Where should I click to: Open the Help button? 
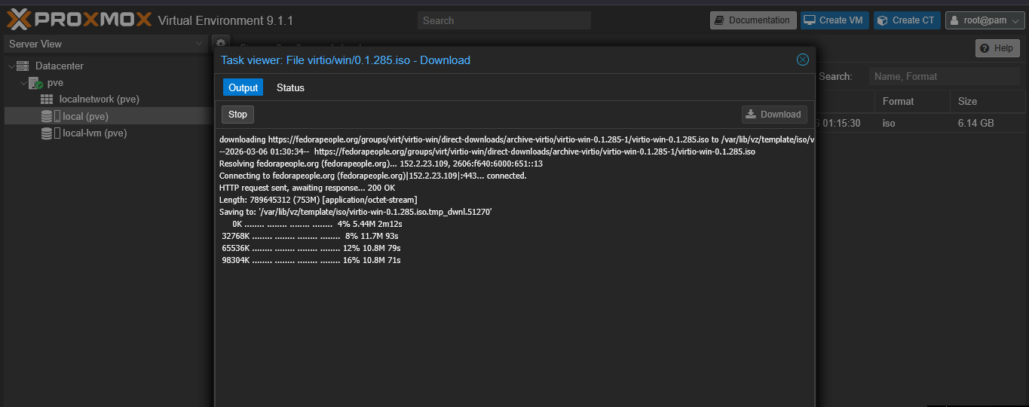[997, 48]
